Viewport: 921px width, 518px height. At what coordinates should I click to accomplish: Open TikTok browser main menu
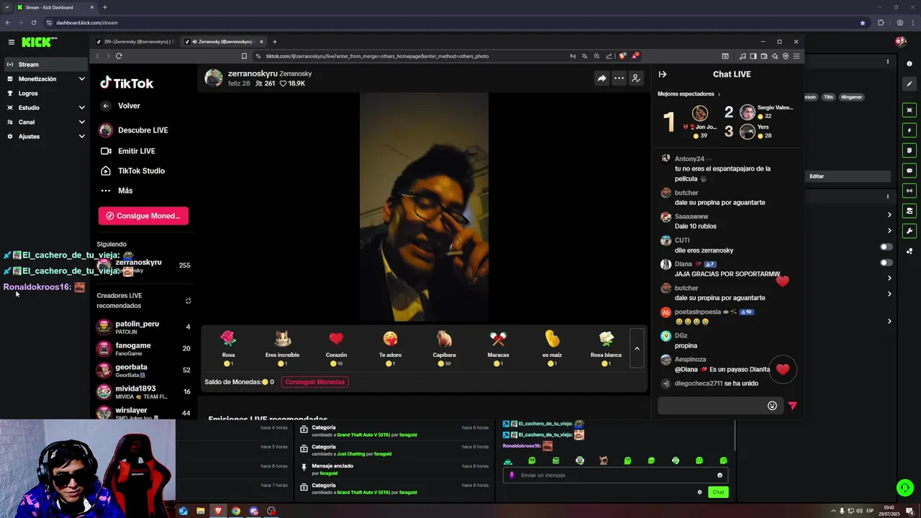point(796,56)
